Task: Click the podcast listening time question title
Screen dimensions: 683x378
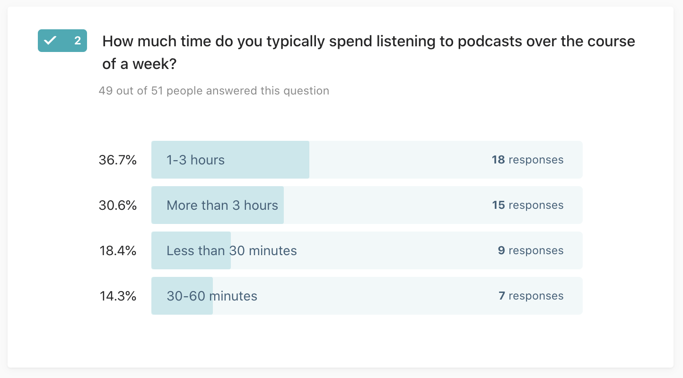Action: pos(368,52)
